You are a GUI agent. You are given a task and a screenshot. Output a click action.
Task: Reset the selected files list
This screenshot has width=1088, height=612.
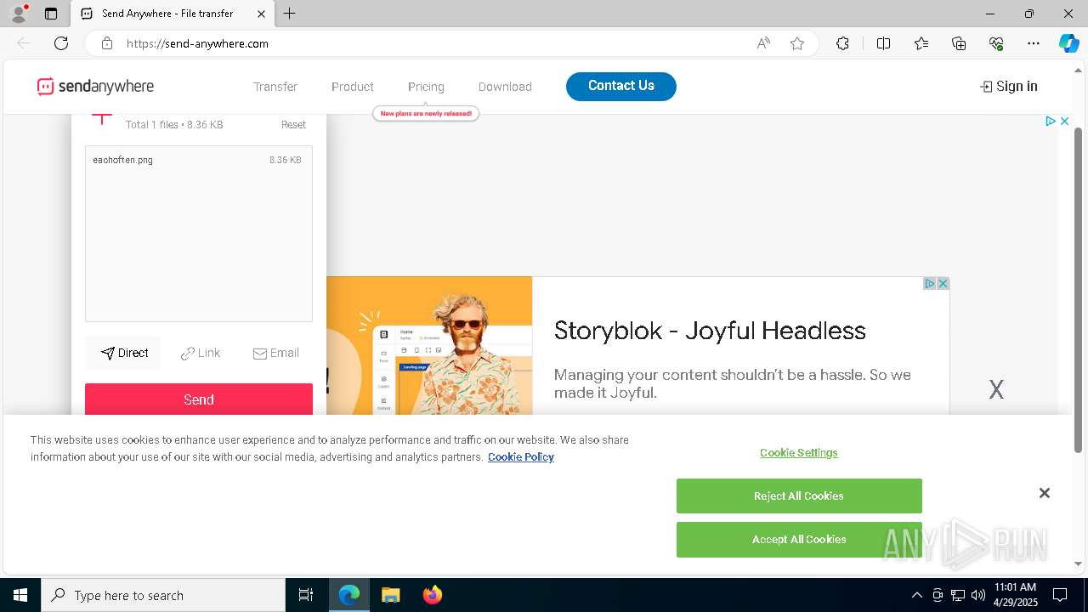pyautogui.click(x=293, y=125)
